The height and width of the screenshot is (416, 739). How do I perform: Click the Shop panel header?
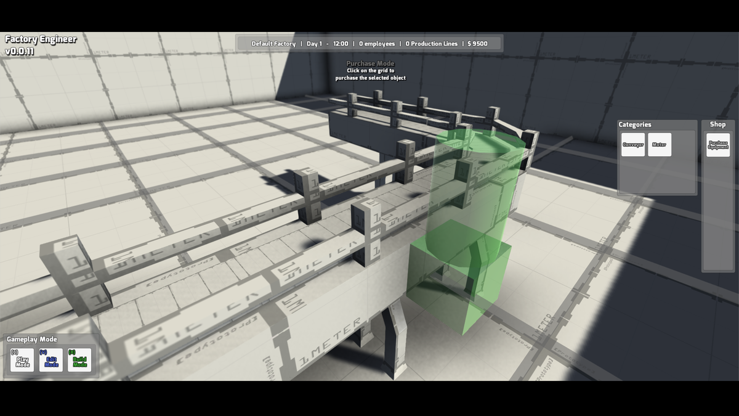[x=717, y=124]
